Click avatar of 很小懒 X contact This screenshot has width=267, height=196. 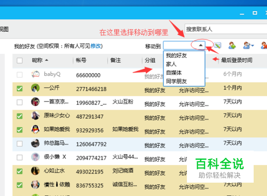(35, 157)
